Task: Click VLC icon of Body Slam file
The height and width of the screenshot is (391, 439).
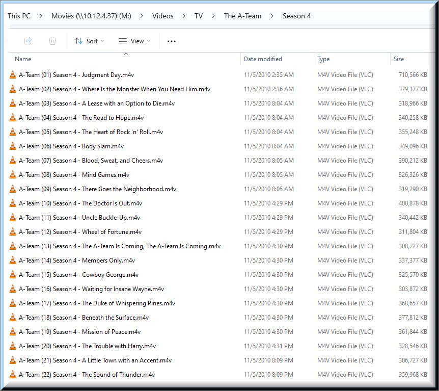Action: (13, 146)
